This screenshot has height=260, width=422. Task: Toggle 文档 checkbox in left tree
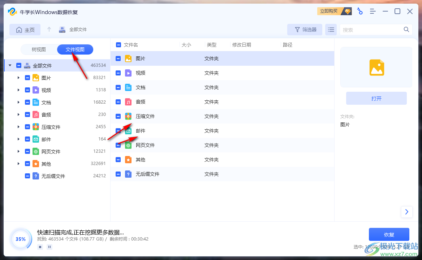(x=27, y=102)
